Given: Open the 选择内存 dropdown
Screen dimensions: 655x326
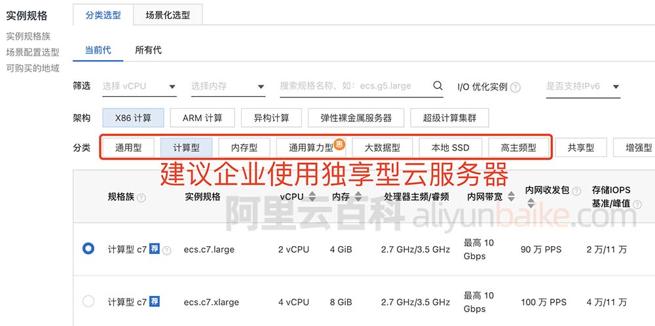Looking at the screenshot, I should click(x=227, y=86).
